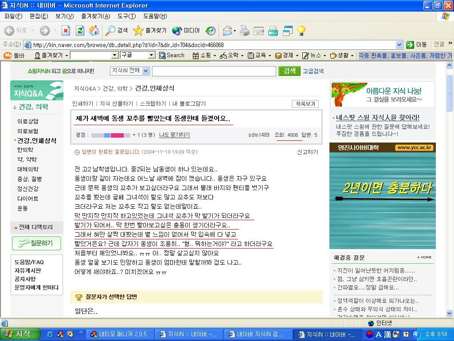Click the Print printer icon

pos(245,31)
